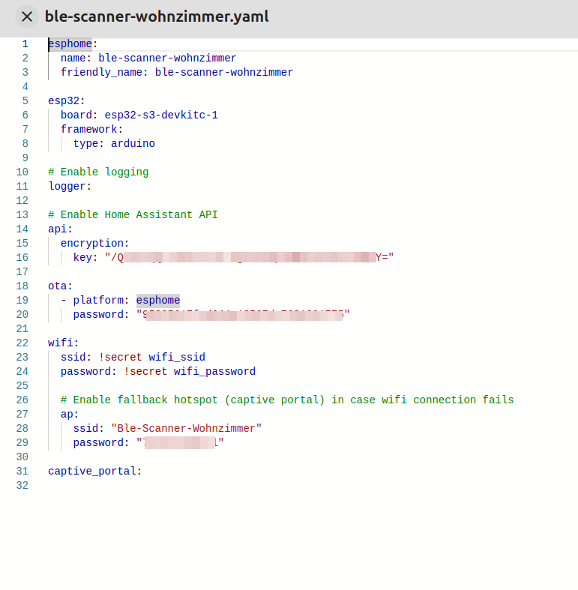
Task: Place cursor on the captive_portal: line
Action: click(x=94, y=471)
